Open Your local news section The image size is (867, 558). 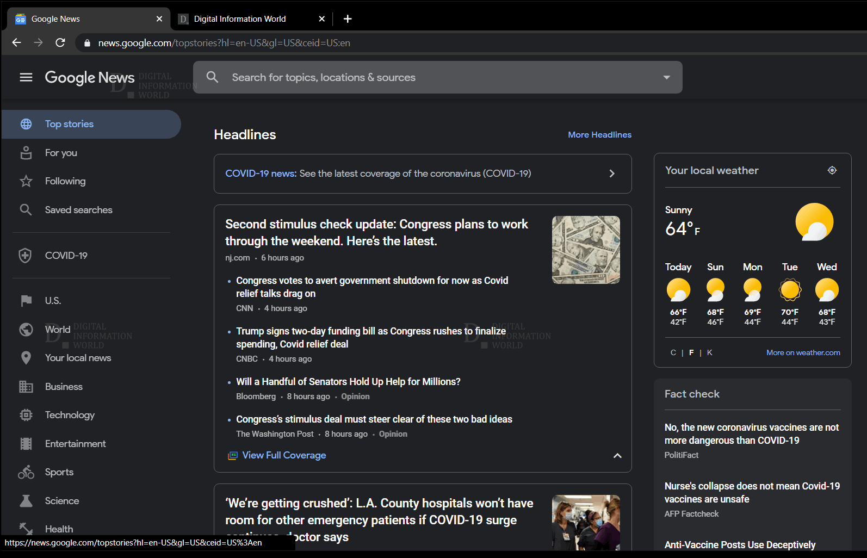point(78,358)
